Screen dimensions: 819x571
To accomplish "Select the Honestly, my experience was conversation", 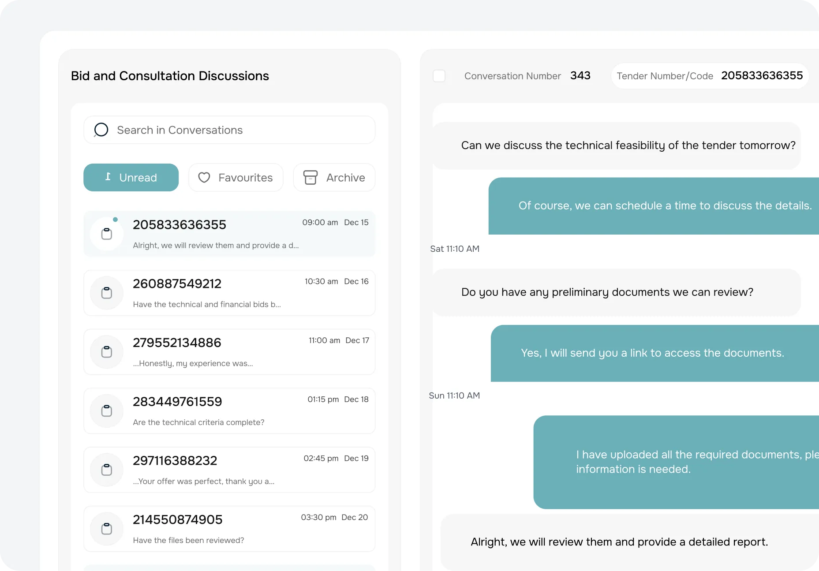I will coord(229,352).
